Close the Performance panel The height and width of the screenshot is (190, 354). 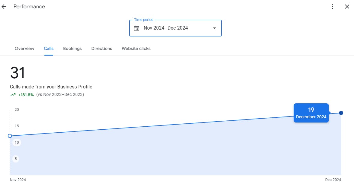(347, 7)
